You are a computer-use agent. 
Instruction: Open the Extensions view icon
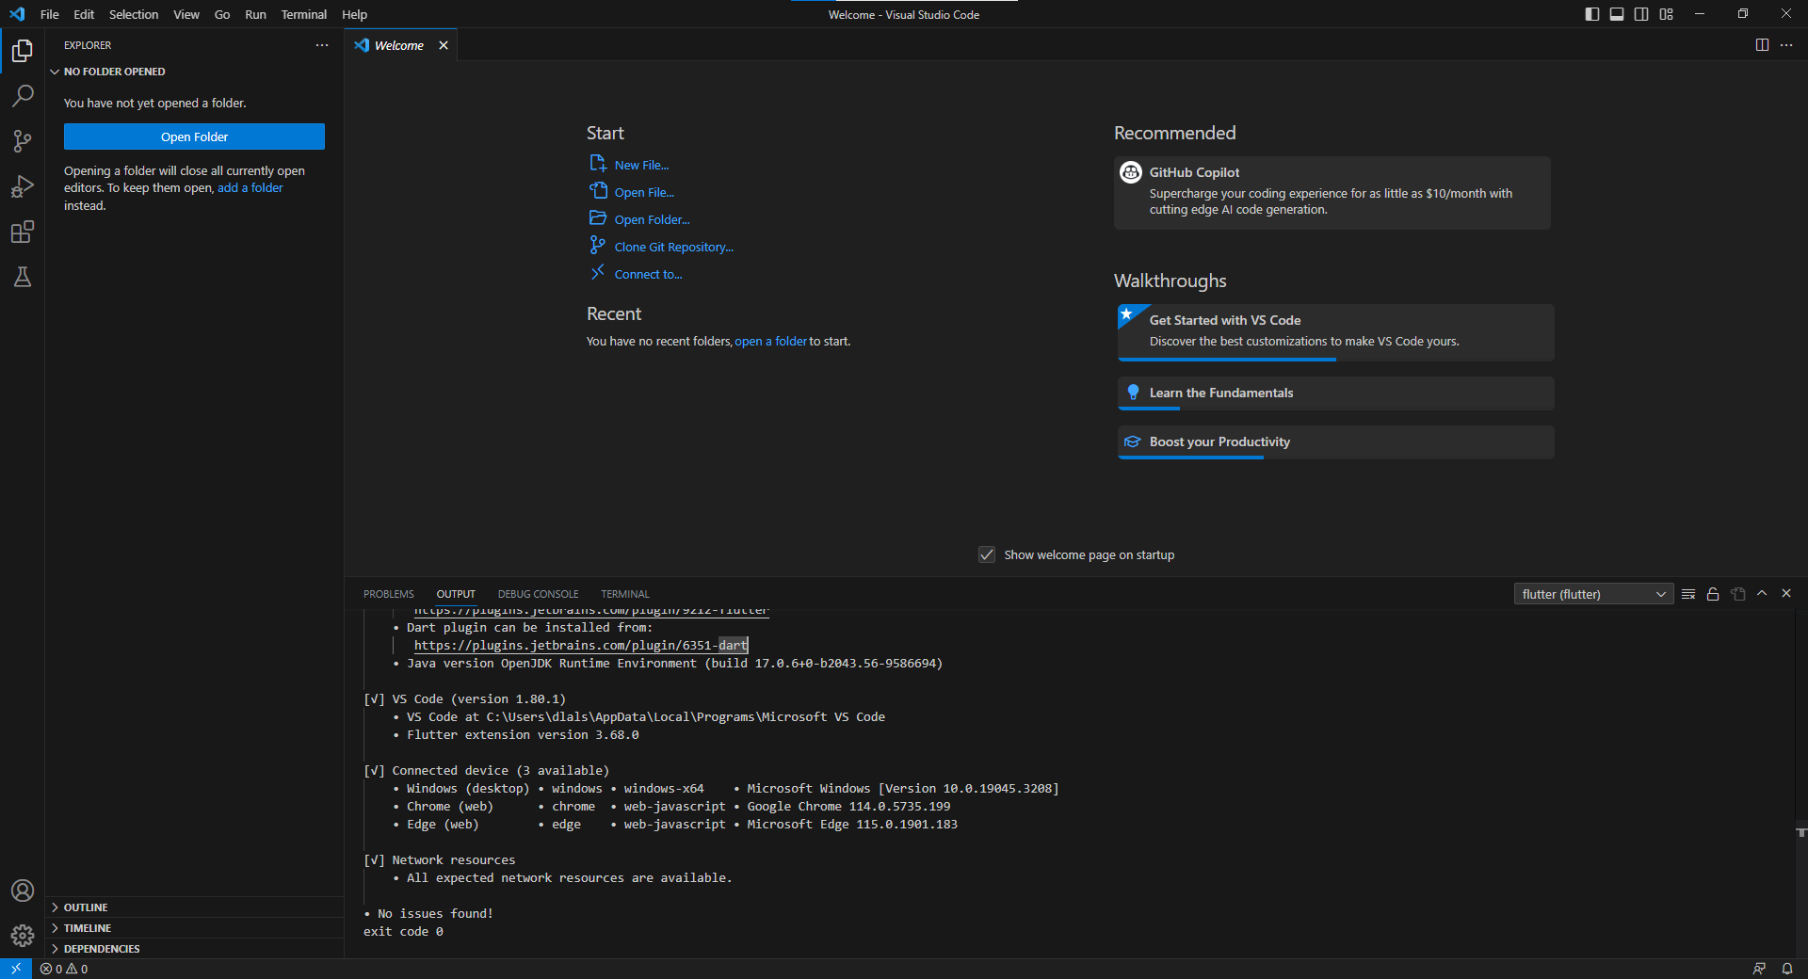tap(23, 232)
